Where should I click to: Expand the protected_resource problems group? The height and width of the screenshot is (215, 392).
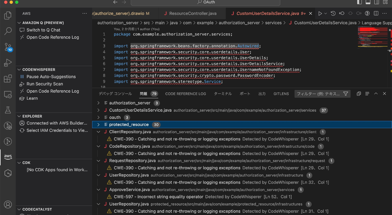click(98, 125)
